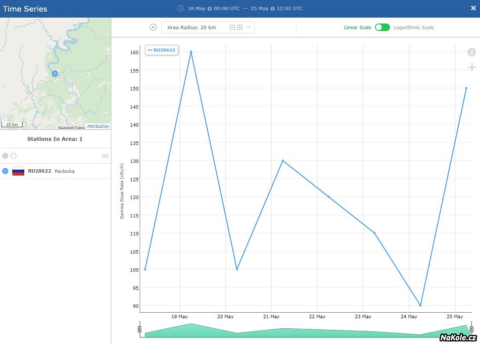This screenshot has width=480, height=344.
Task: Decrease area radius with minus icon
Action: (x=232, y=27)
